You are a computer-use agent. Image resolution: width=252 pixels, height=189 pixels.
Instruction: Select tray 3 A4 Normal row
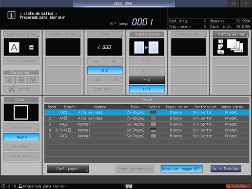click(x=147, y=124)
